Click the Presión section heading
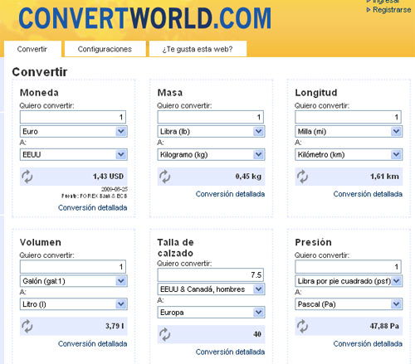 (x=313, y=242)
